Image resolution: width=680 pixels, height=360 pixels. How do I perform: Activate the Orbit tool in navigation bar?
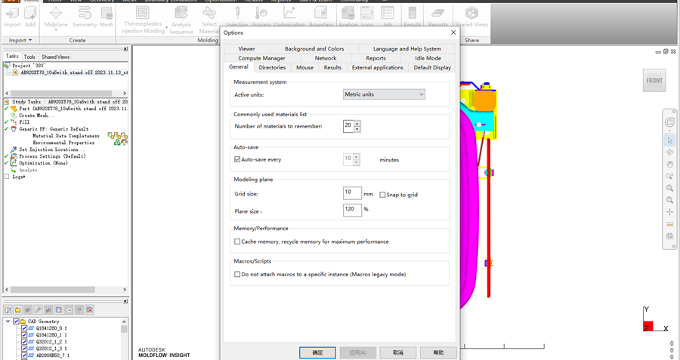click(669, 152)
